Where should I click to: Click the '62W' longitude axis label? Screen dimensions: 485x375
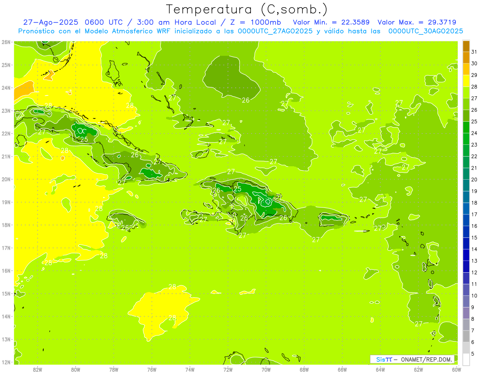tap(419, 369)
